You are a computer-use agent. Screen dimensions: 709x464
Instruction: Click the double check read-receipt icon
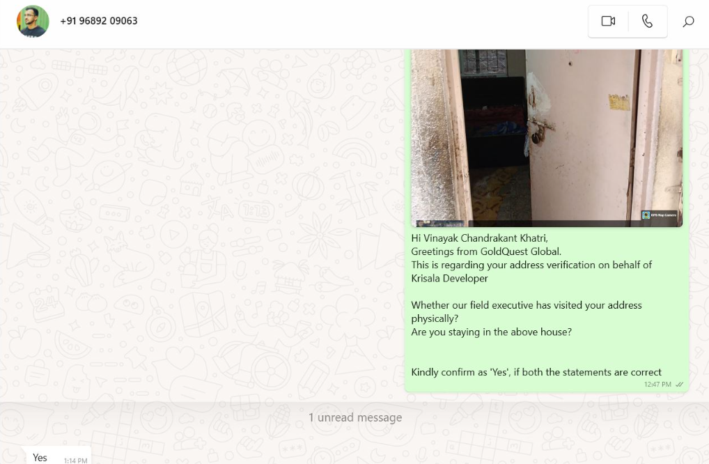point(679,385)
